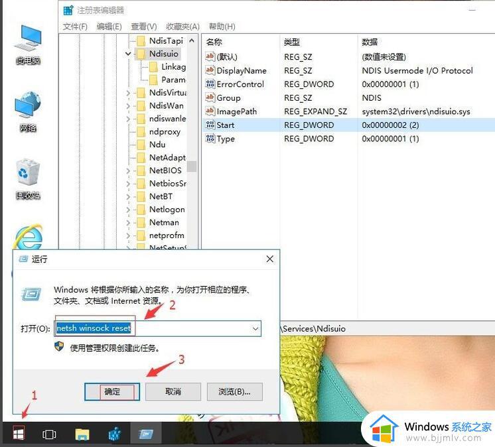Click the Windows Start button
The image size is (495, 447).
19,434
